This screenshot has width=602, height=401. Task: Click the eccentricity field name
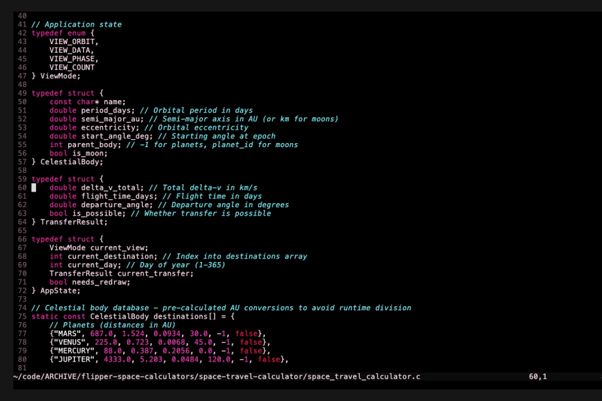108,128
